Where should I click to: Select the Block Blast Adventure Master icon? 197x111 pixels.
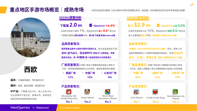point(108,92)
